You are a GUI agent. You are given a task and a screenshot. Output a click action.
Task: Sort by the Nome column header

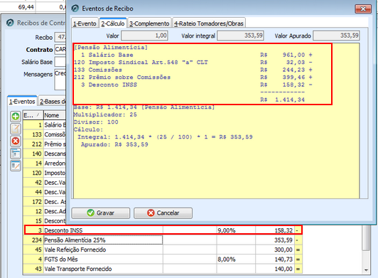55,115
